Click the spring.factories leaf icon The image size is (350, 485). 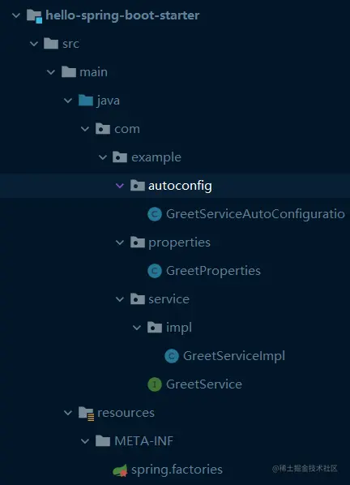(x=120, y=470)
